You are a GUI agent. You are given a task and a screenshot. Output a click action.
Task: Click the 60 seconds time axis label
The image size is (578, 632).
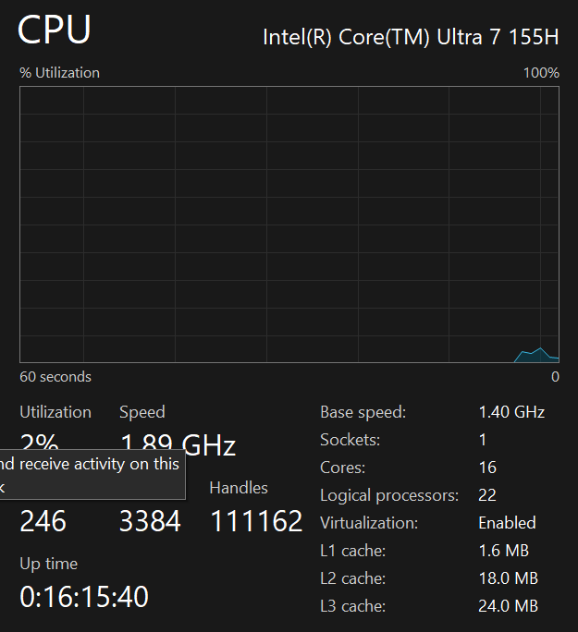click(55, 377)
